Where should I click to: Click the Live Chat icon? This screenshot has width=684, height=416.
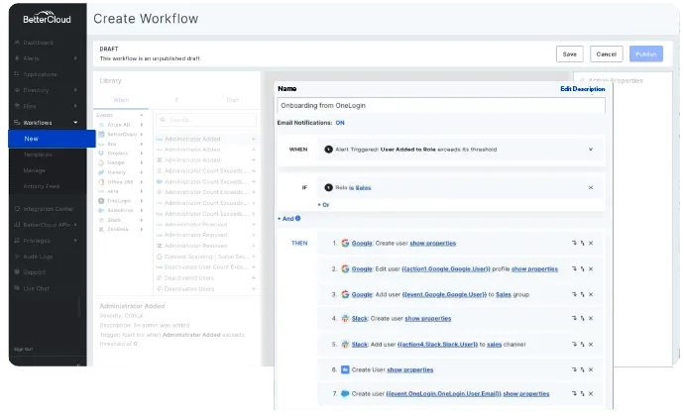[x=17, y=288]
